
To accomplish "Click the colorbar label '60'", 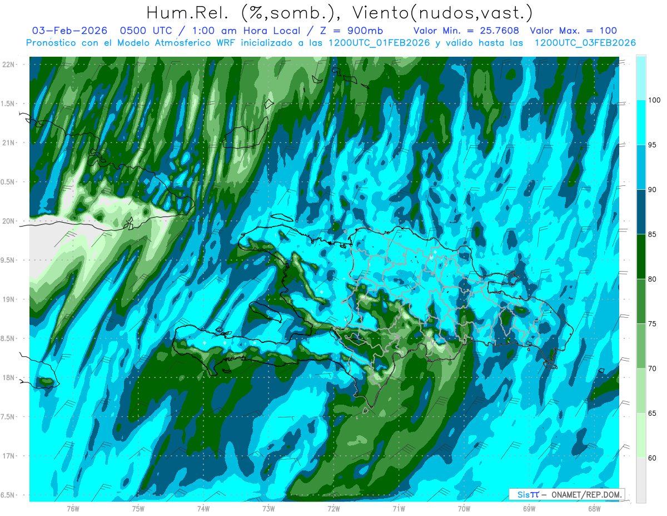I will [653, 458].
